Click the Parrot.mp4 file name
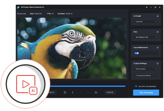The image size is (164, 111). (22, 14)
